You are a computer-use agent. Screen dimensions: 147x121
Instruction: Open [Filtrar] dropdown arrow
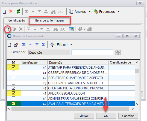pos(71,44)
